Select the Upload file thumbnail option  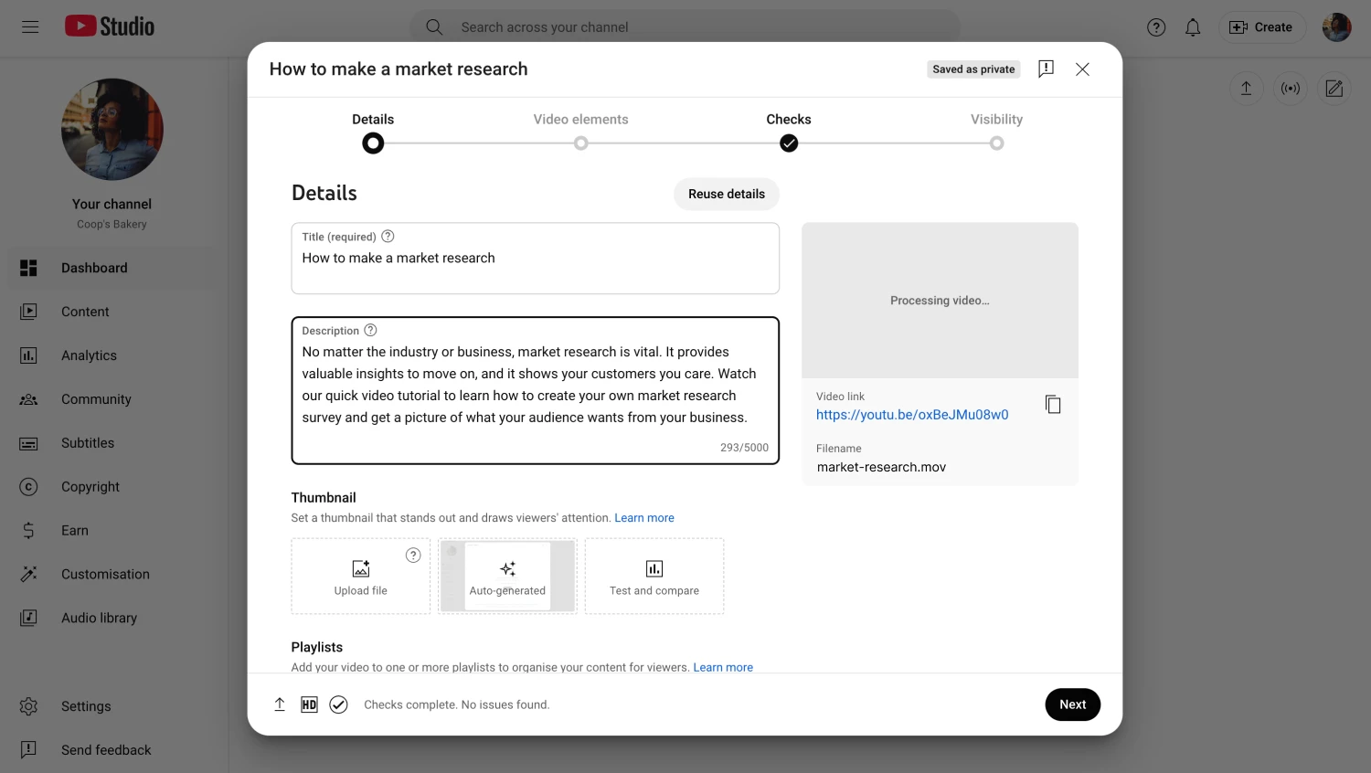(x=360, y=577)
